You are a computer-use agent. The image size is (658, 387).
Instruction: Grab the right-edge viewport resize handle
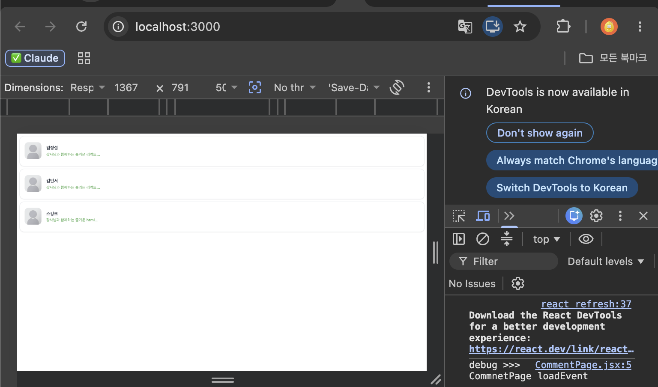[435, 253]
